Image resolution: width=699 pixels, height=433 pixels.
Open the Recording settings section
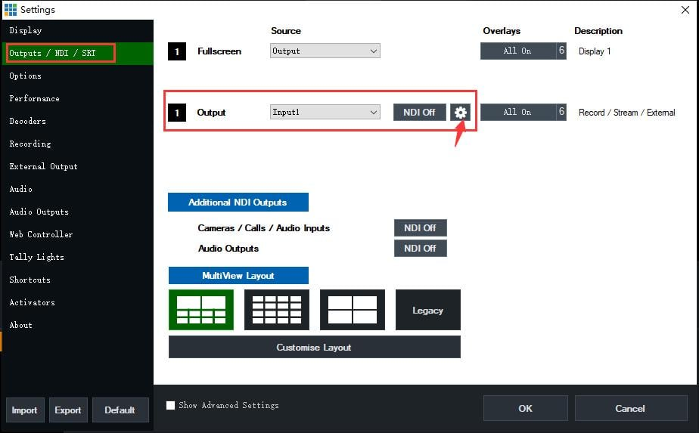[30, 144]
